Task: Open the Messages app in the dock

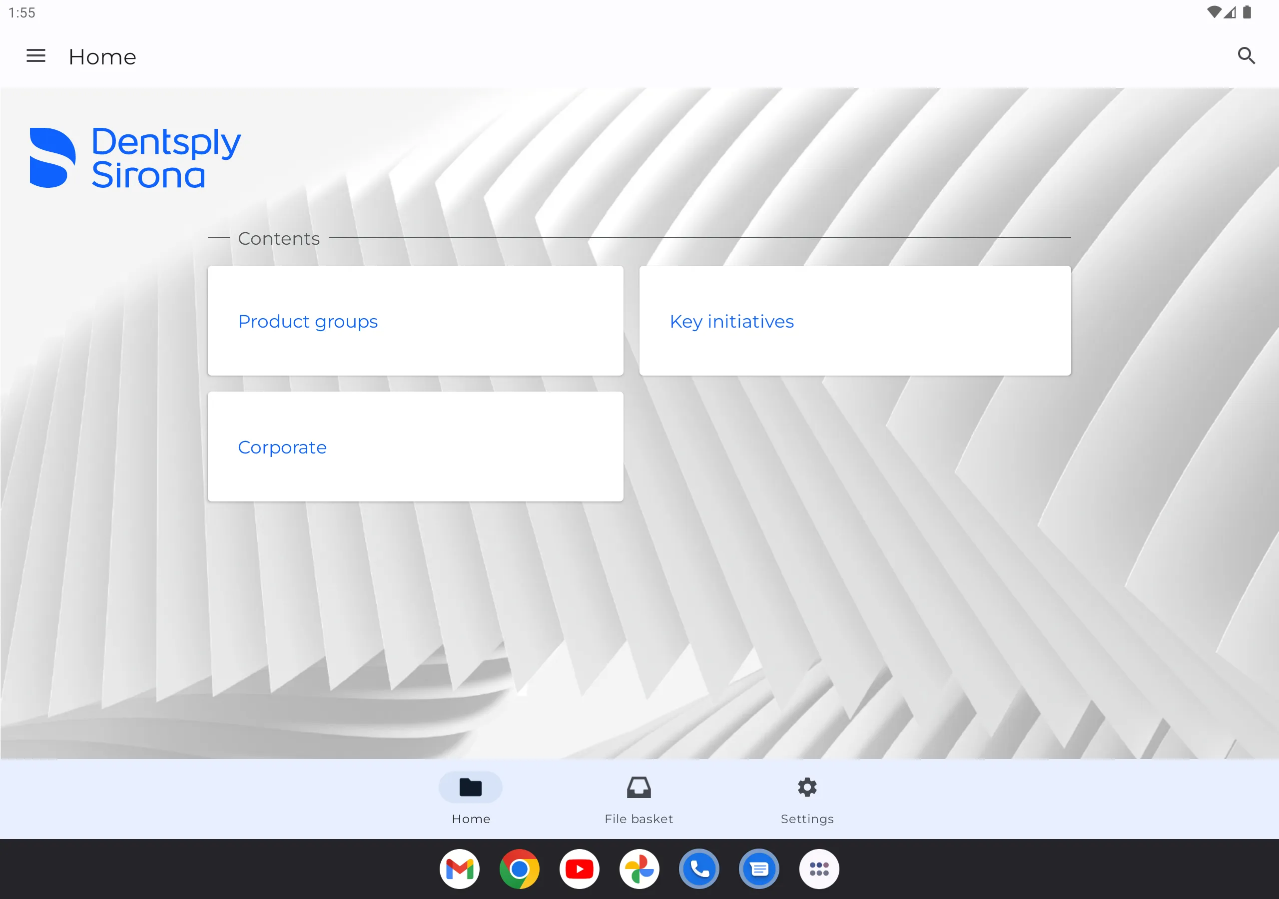Action: point(759,869)
